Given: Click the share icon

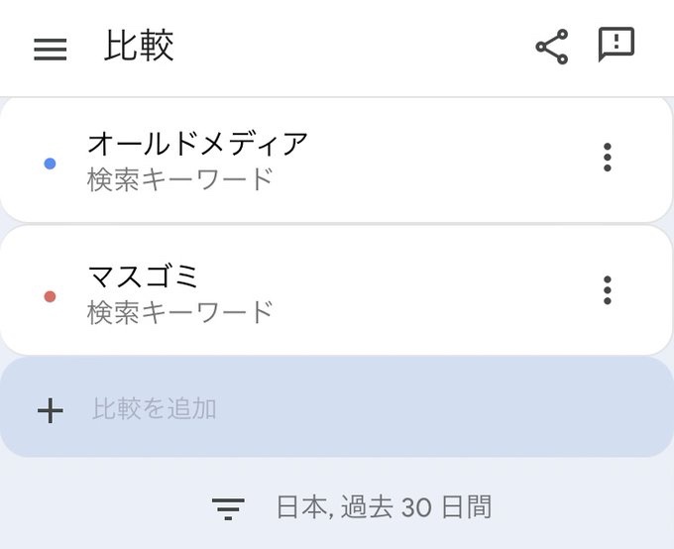Looking at the screenshot, I should (x=551, y=47).
